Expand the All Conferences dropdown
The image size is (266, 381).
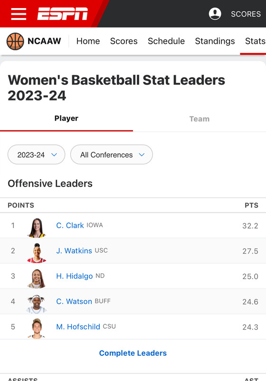(112, 154)
